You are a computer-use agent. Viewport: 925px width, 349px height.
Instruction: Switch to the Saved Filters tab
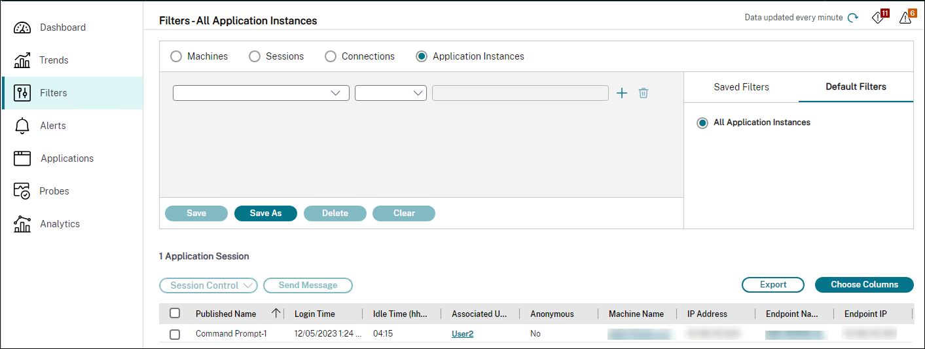[x=741, y=87]
